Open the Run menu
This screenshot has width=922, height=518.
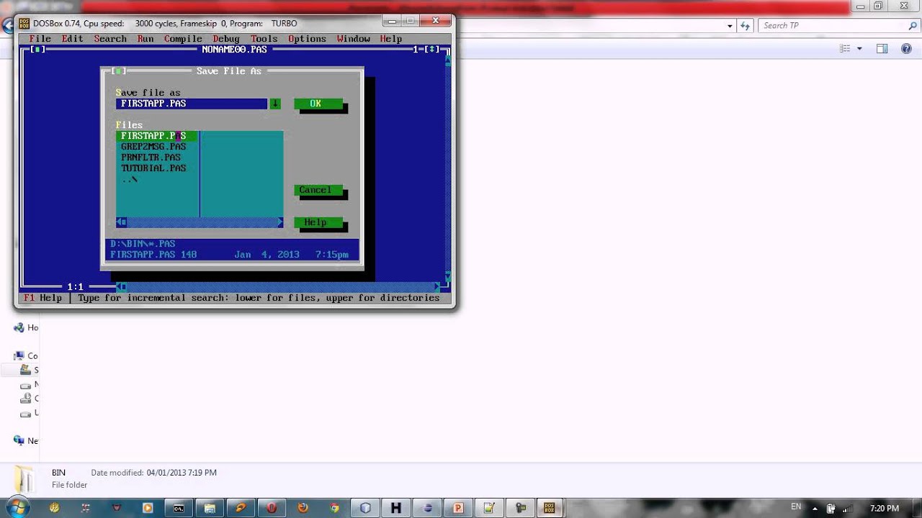[x=146, y=39]
